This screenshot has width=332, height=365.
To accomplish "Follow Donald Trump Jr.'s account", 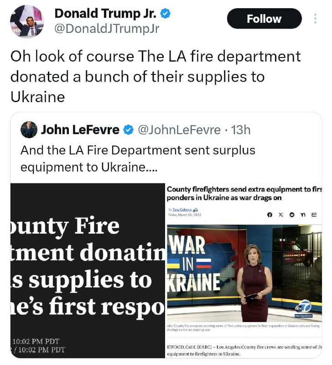I will tap(264, 19).
